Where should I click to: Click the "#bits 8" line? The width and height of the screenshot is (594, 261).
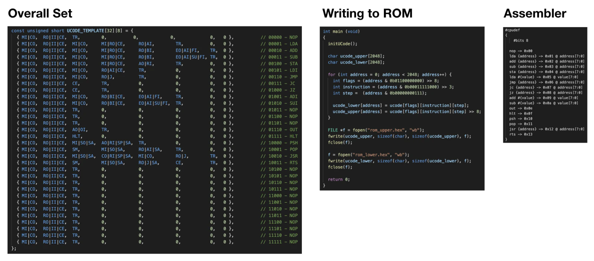tap(520, 40)
